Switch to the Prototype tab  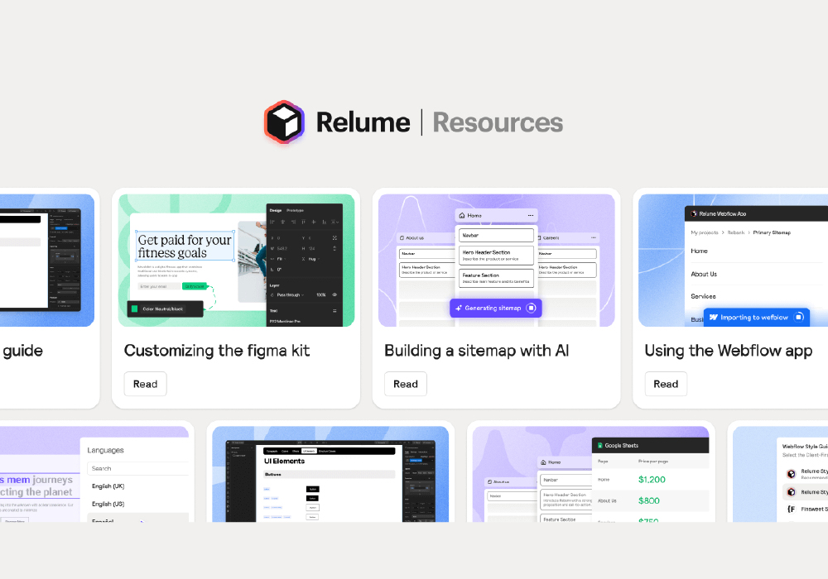pos(295,210)
